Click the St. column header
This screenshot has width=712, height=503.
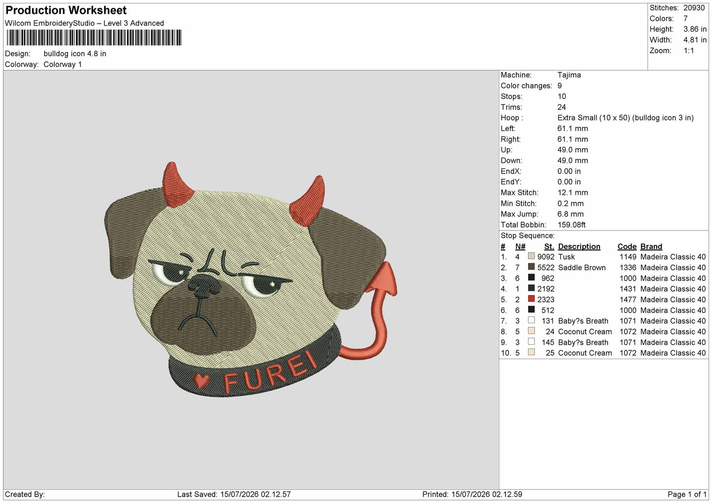coord(549,246)
